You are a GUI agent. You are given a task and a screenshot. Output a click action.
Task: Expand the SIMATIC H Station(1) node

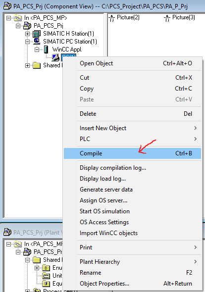point(27,34)
